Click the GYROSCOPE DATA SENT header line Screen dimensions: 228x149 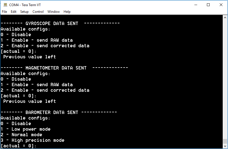60,23
